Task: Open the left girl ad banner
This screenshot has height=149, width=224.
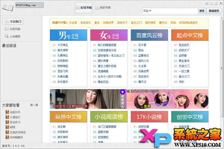Action: tap(88, 99)
